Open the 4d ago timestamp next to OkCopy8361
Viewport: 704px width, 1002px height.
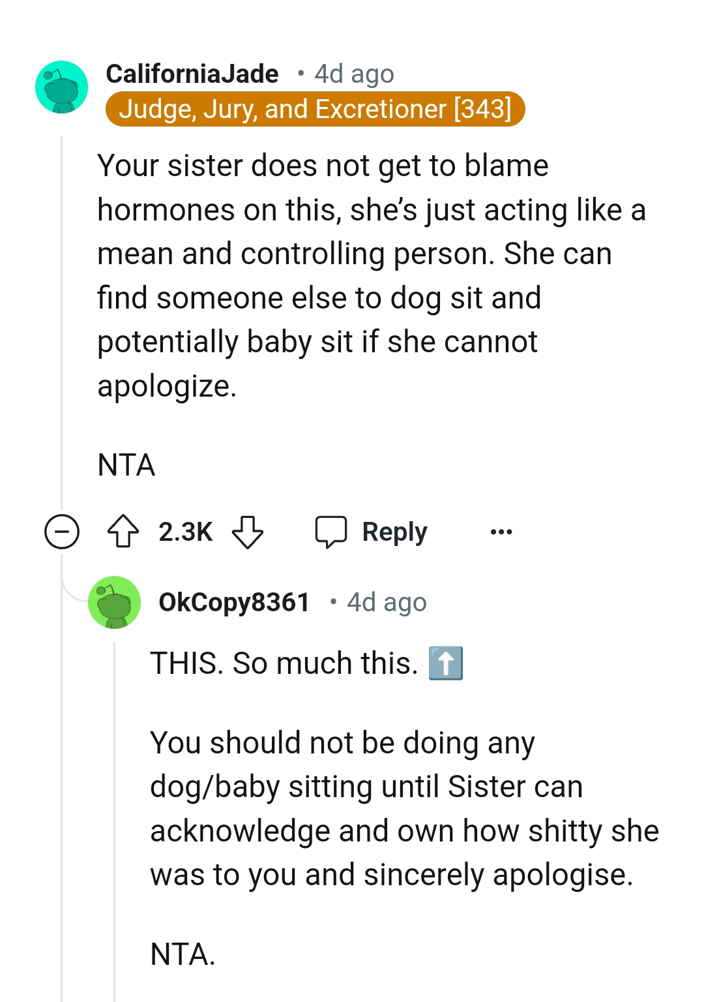pyautogui.click(x=387, y=602)
